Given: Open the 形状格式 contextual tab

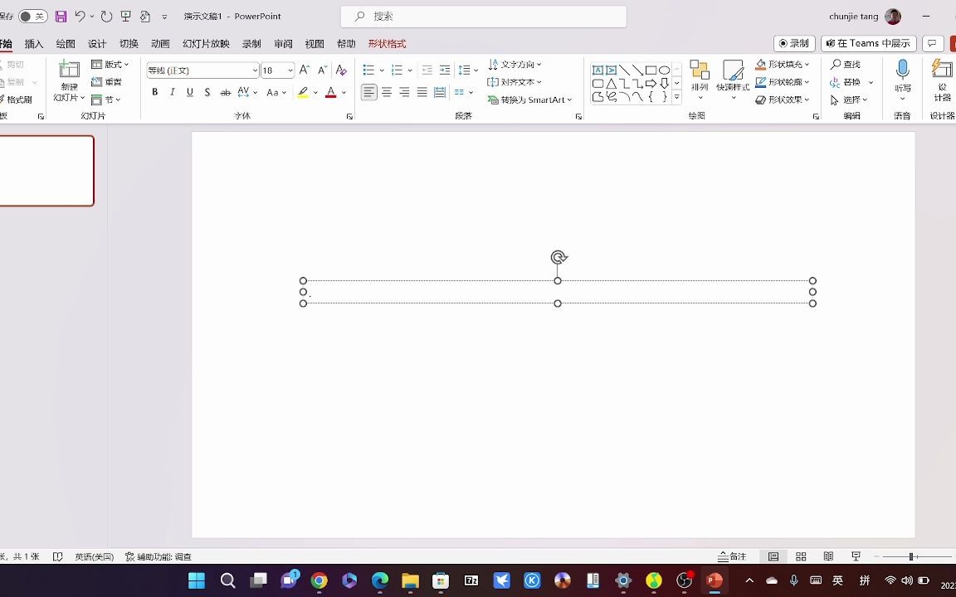Looking at the screenshot, I should coord(387,43).
